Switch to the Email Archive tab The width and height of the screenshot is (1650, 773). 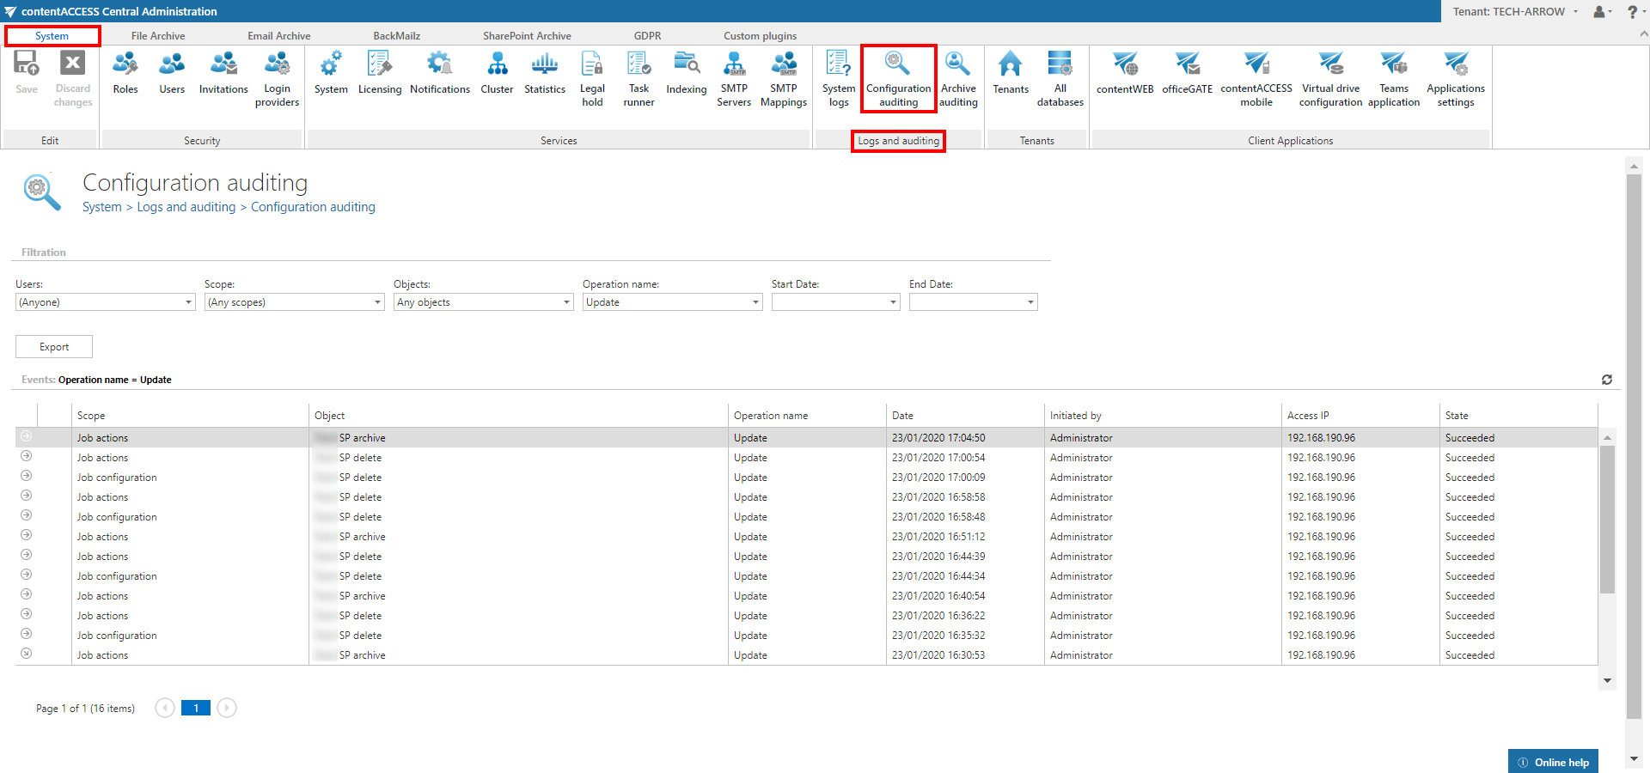click(278, 36)
